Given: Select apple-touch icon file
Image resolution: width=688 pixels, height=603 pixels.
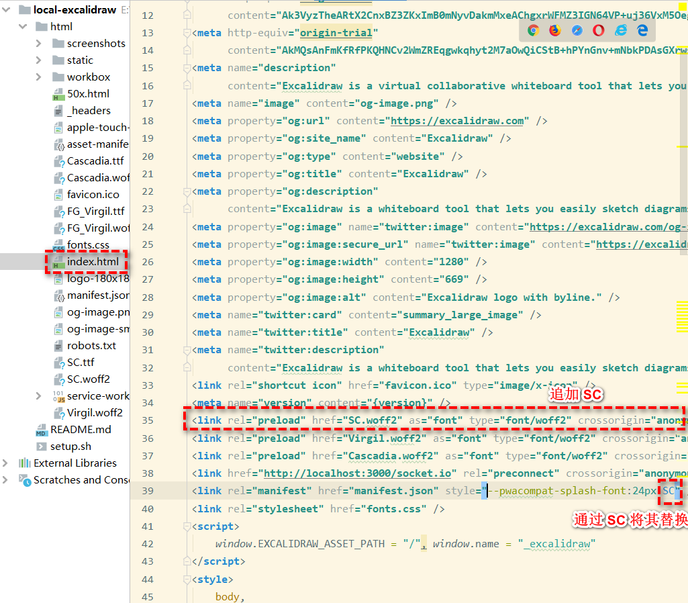Looking at the screenshot, I should pyautogui.click(x=98, y=128).
